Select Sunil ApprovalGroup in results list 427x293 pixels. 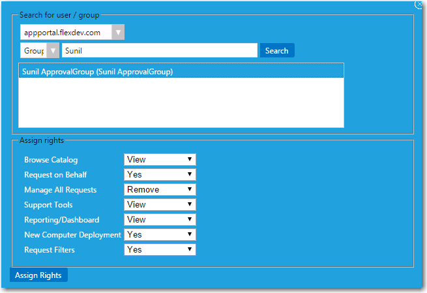98,72
